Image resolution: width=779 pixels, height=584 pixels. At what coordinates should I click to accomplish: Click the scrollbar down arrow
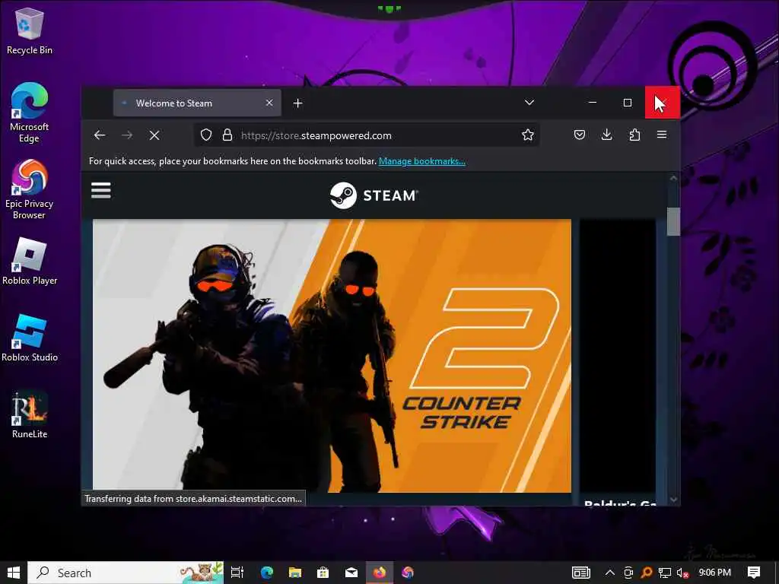(x=673, y=500)
